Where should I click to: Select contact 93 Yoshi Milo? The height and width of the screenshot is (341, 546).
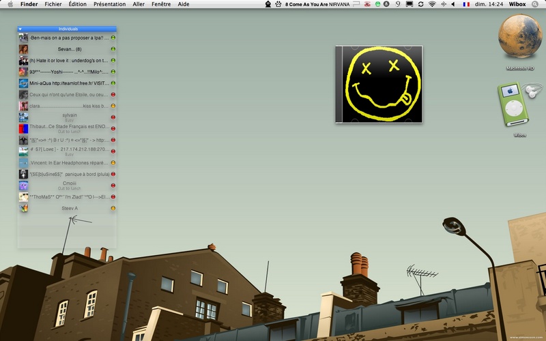(x=67, y=72)
